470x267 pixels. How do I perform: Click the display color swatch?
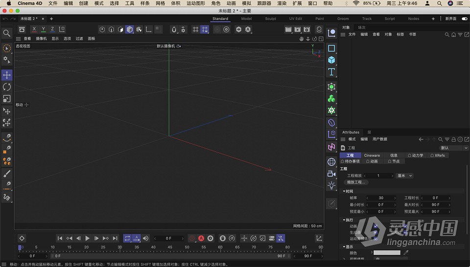[x=387, y=253]
